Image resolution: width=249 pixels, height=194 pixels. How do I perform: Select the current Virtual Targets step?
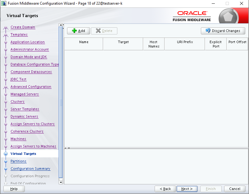[x=23, y=154]
